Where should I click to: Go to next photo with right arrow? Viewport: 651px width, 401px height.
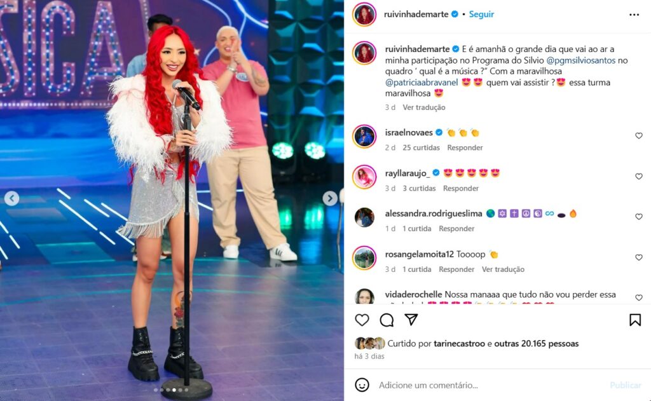click(x=330, y=198)
